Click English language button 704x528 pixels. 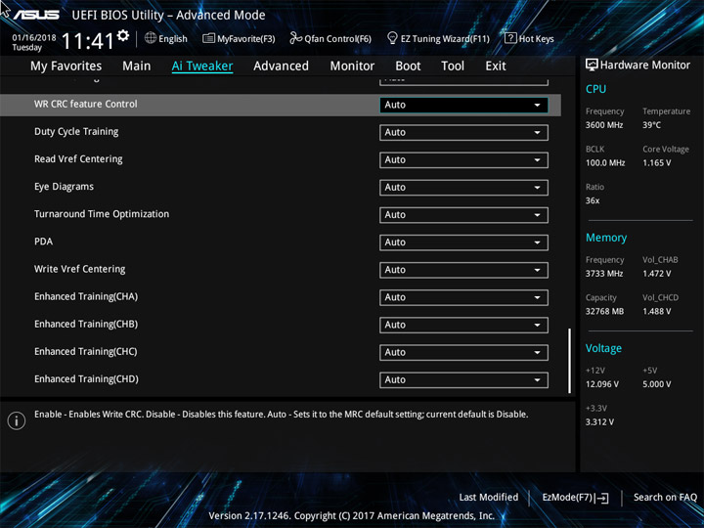point(166,38)
